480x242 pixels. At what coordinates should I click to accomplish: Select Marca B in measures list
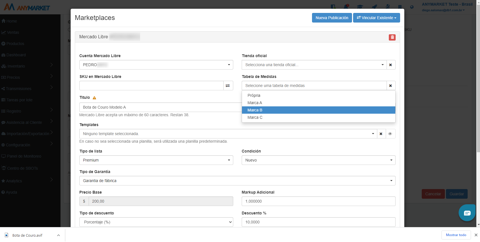318,110
